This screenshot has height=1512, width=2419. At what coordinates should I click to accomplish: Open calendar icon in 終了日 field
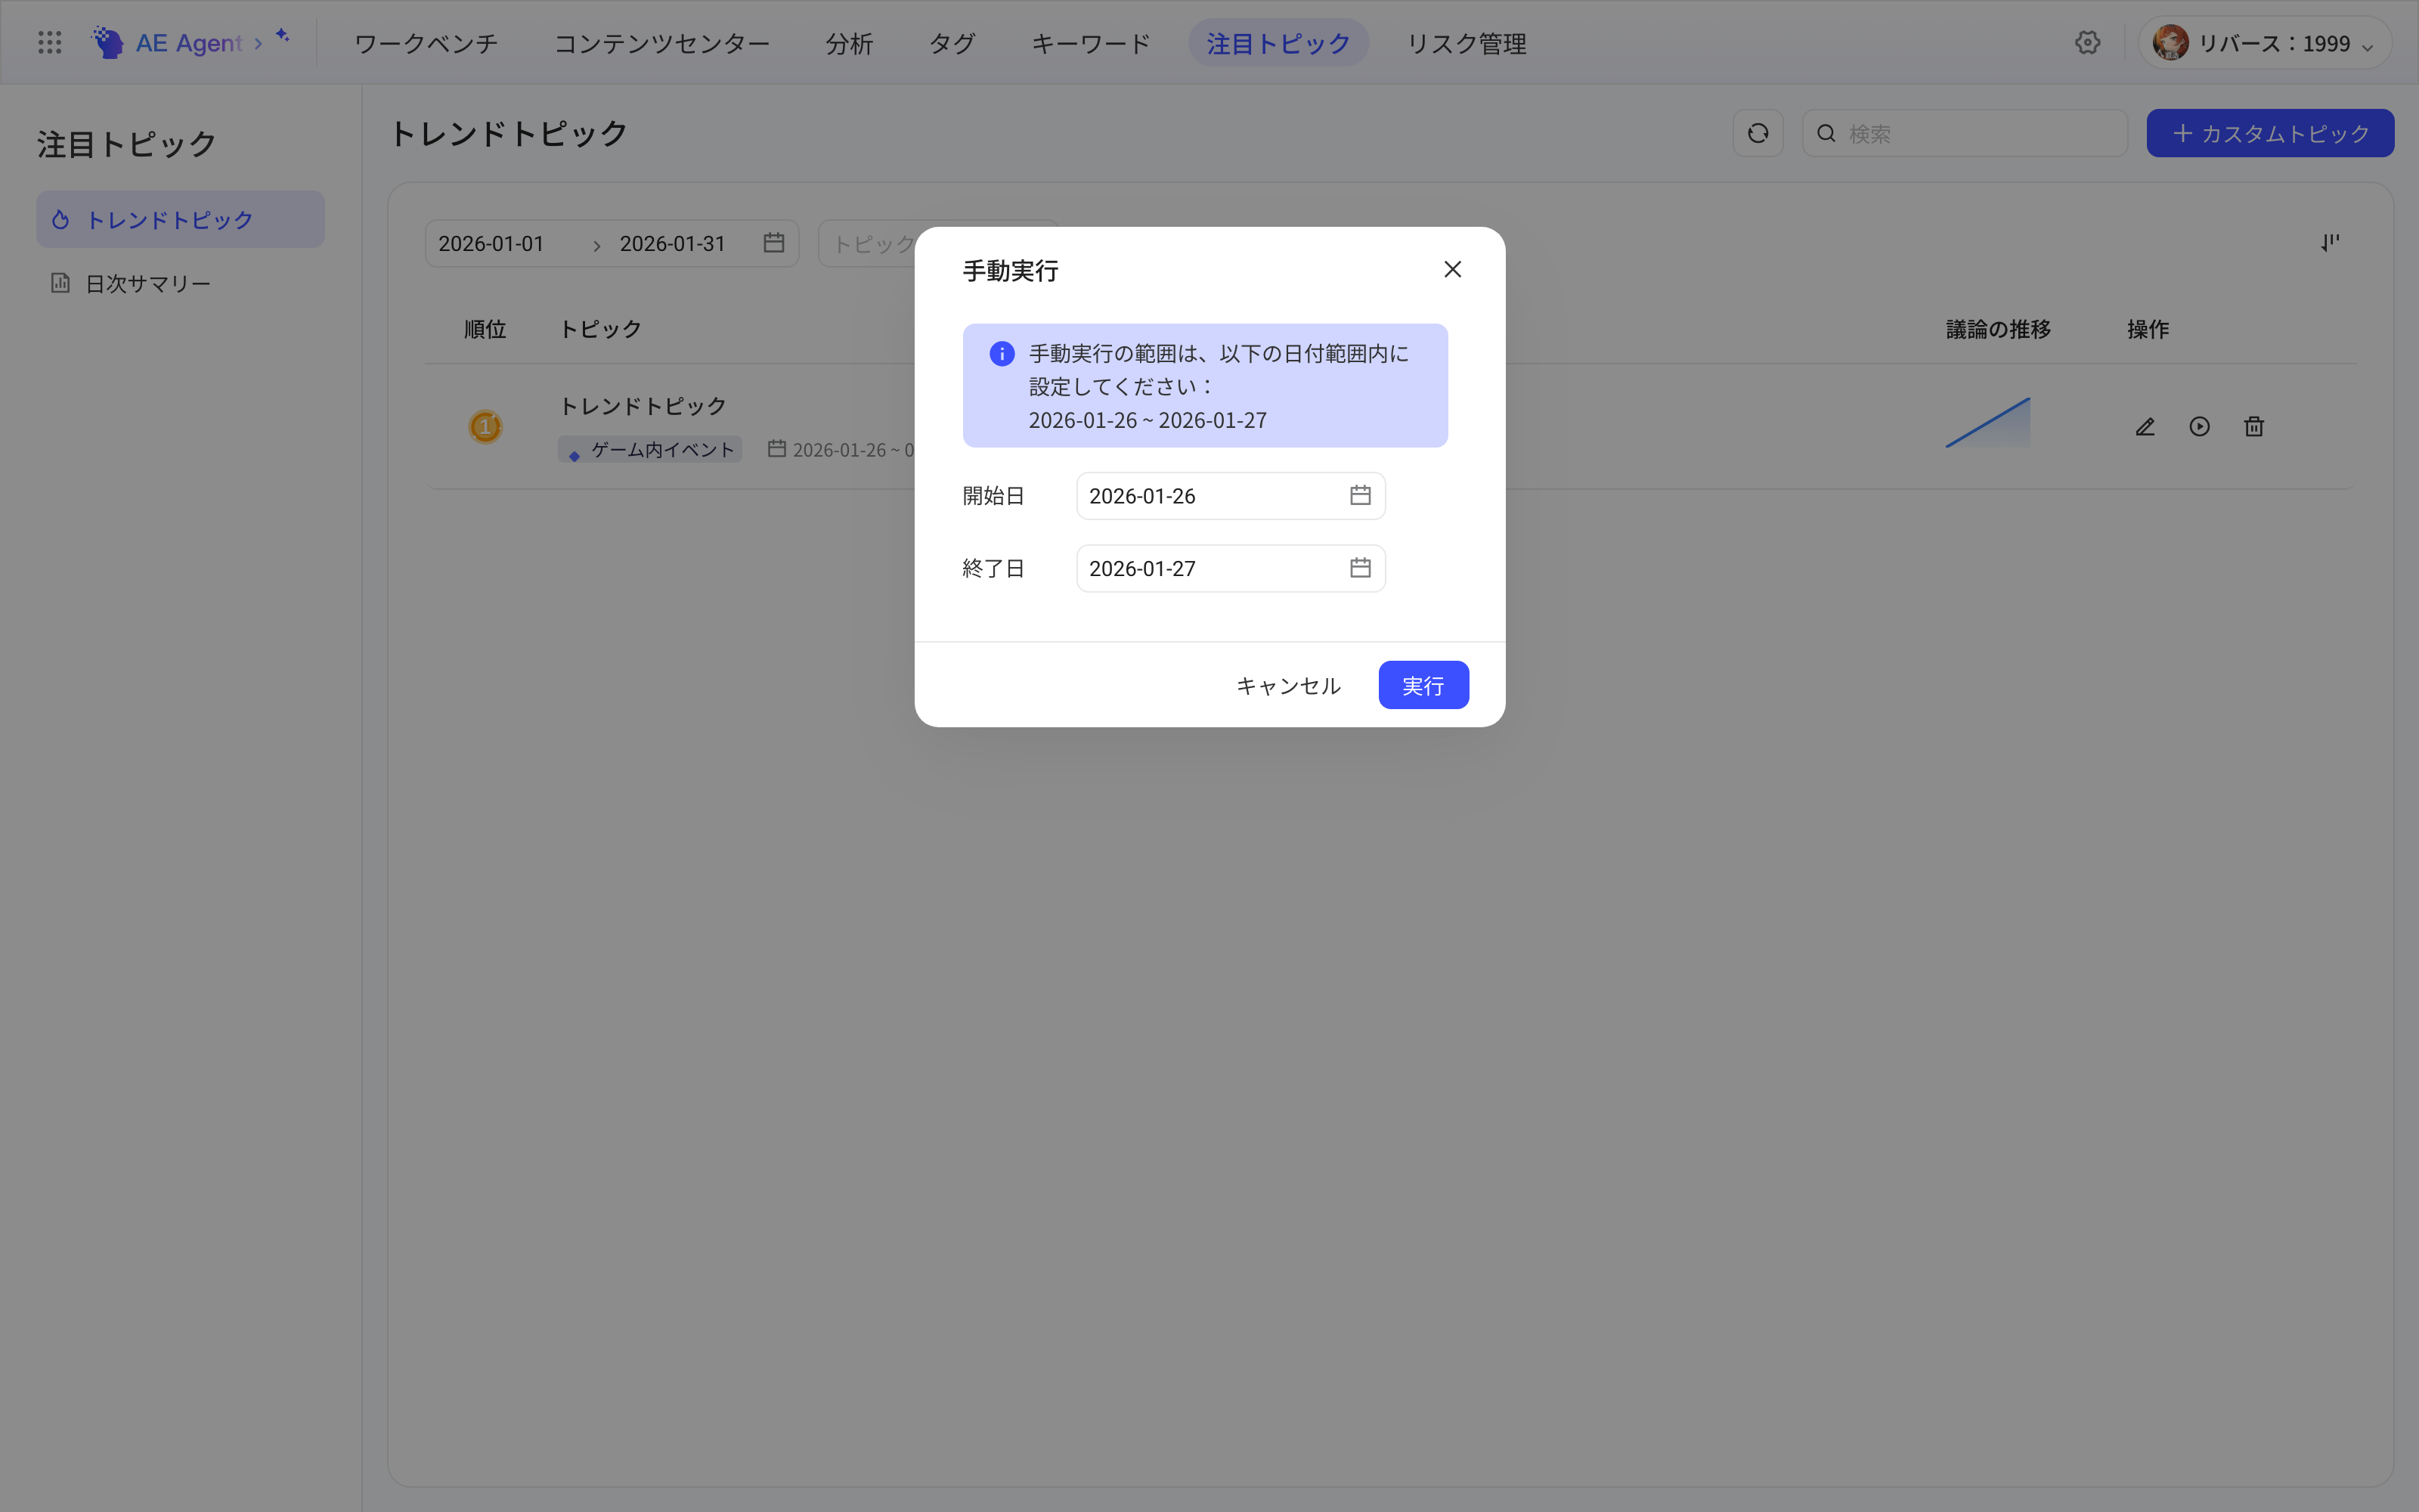point(1359,568)
